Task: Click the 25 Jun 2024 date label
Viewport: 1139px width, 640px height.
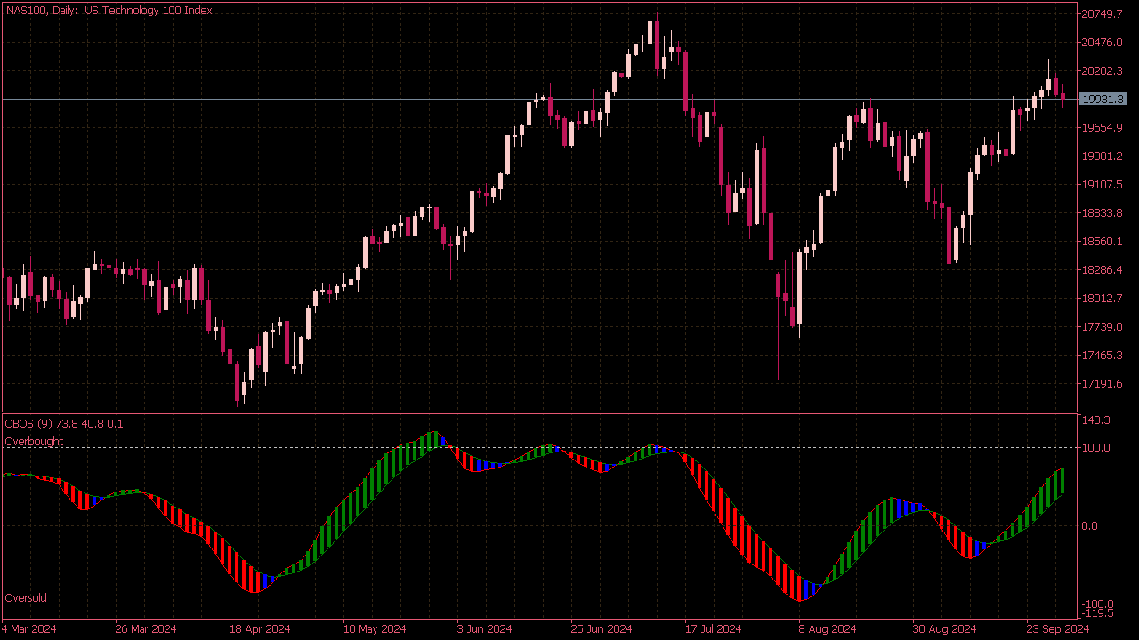Action: [602, 629]
